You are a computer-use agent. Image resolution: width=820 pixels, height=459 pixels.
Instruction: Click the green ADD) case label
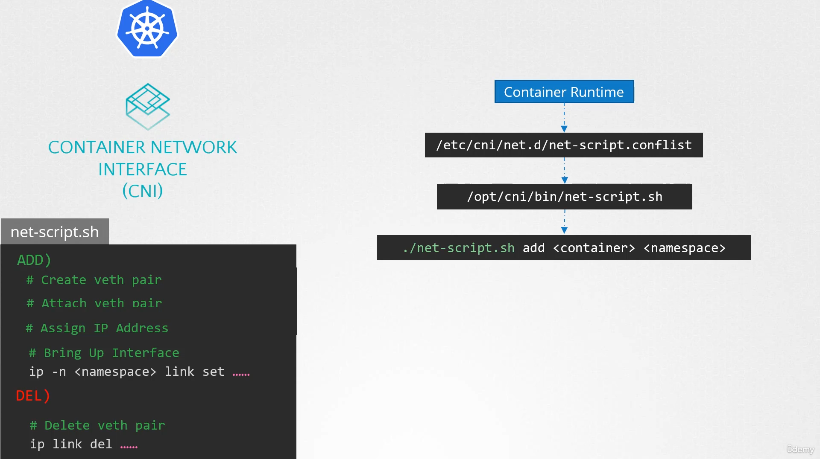34,260
